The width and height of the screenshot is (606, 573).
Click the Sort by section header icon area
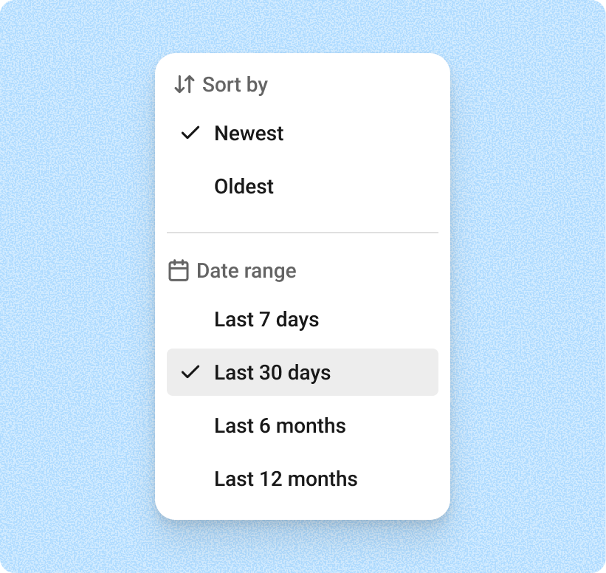pyautogui.click(x=185, y=84)
